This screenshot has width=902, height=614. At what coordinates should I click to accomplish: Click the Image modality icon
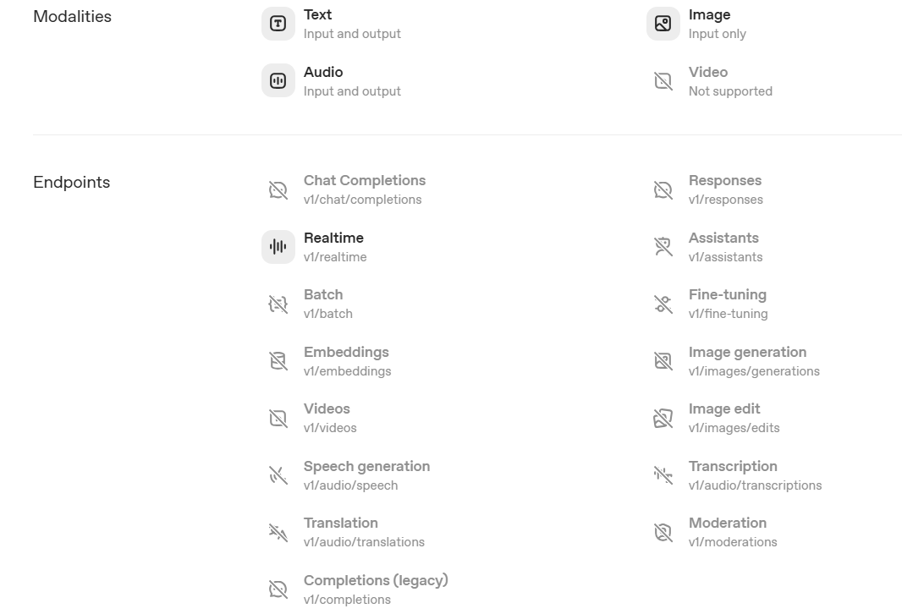[x=663, y=24]
